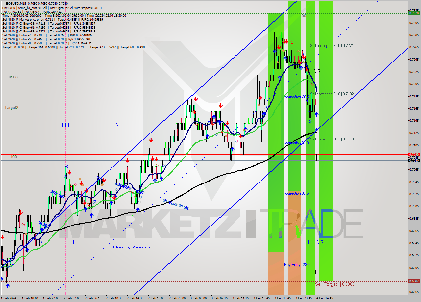Click the green 0.7320 price tag
421x302 pixels.
(x=414, y=13)
